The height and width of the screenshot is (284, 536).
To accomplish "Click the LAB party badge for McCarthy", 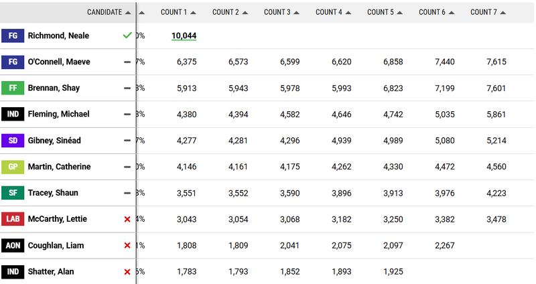I will click(x=13, y=219).
